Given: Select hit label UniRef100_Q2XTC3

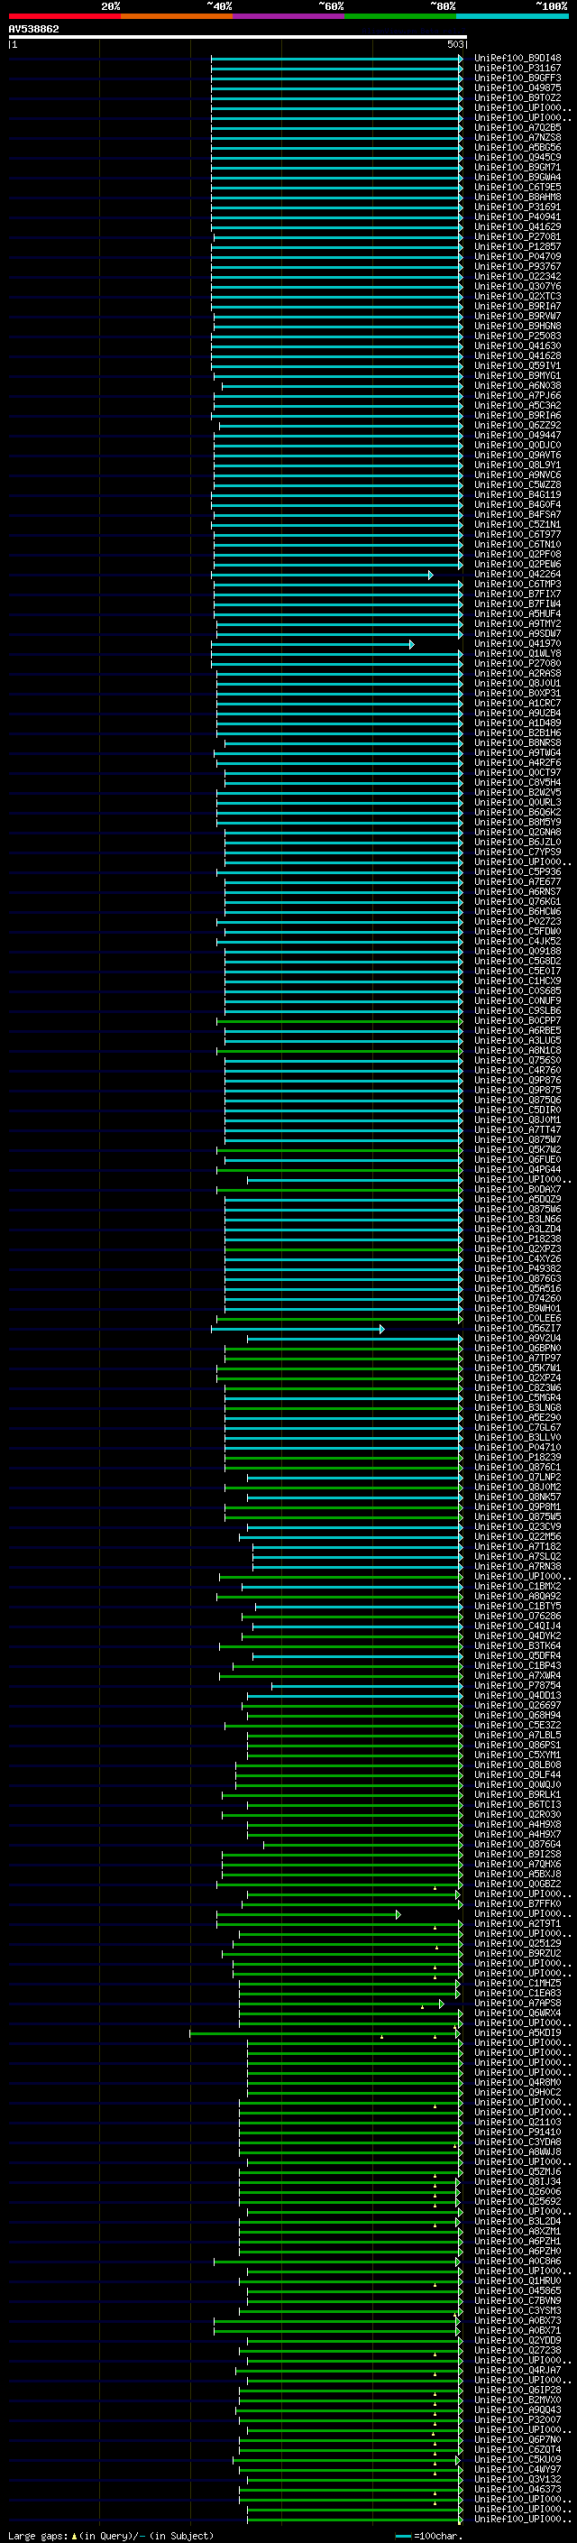Looking at the screenshot, I should click(x=517, y=296).
